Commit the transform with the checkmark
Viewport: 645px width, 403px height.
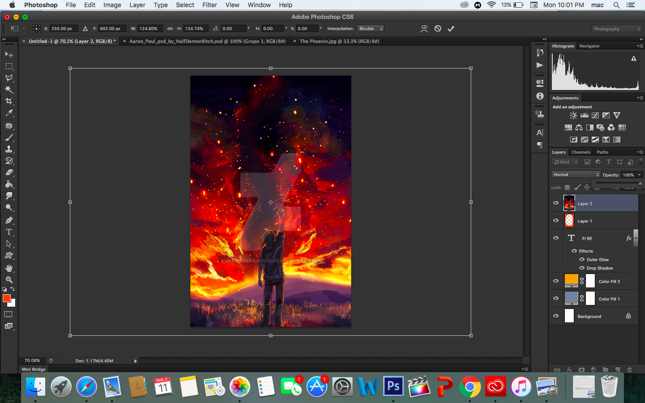click(451, 29)
